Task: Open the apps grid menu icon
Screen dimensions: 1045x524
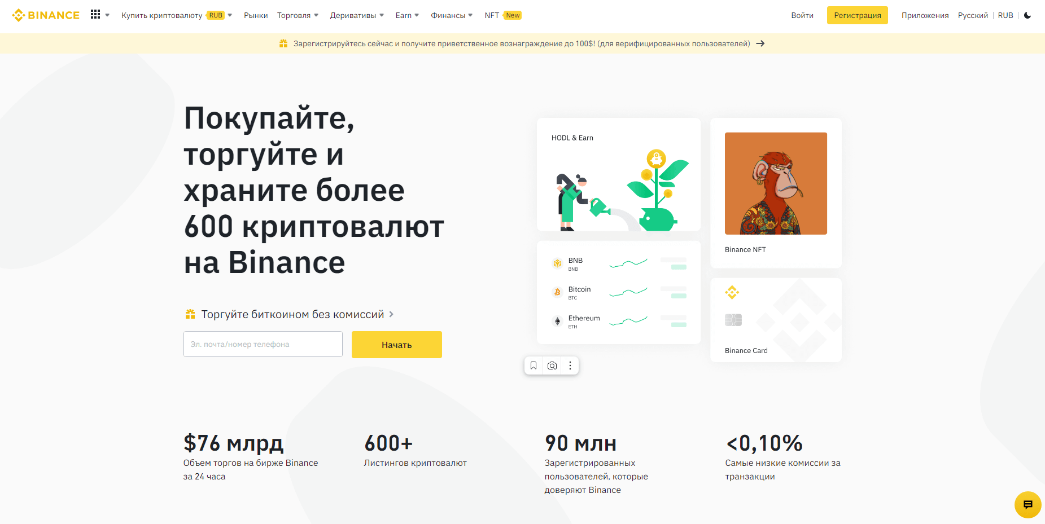Action: (95, 15)
